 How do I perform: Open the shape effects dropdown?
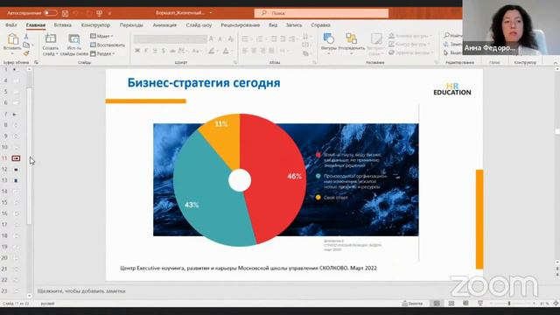(410, 52)
